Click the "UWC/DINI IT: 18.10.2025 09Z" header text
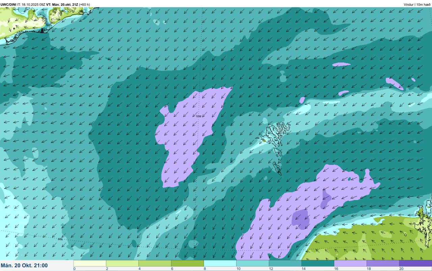 tap(23, 5)
